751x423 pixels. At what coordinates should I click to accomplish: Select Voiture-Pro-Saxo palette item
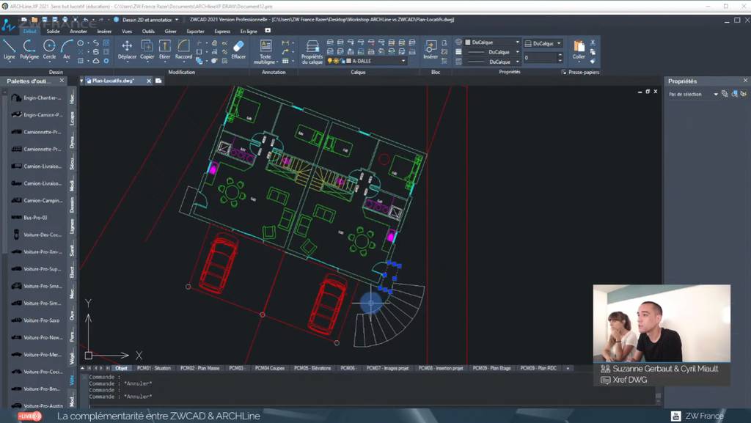click(37, 320)
